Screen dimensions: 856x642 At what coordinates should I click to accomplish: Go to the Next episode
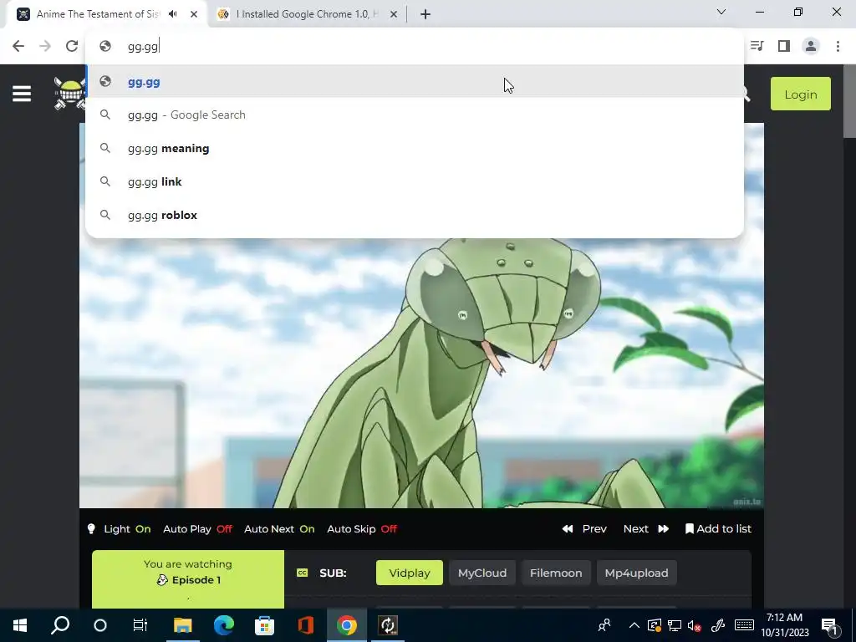tap(646, 528)
